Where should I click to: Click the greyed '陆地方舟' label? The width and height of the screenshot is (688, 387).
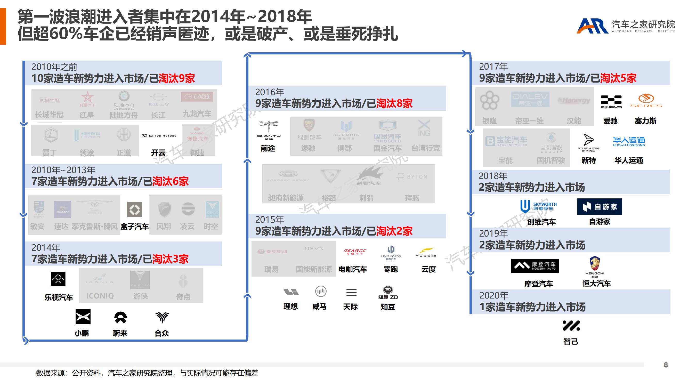[x=124, y=115]
